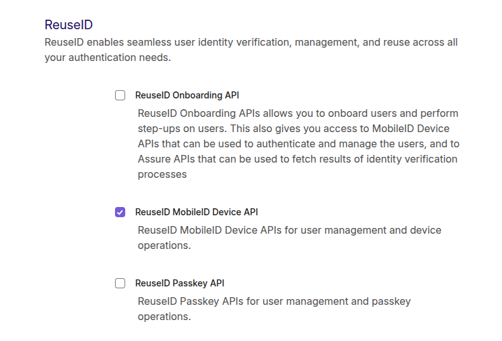Tick the ReuseID Passkey API checkbox
This screenshot has height=341, width=502.
(120, 283)
